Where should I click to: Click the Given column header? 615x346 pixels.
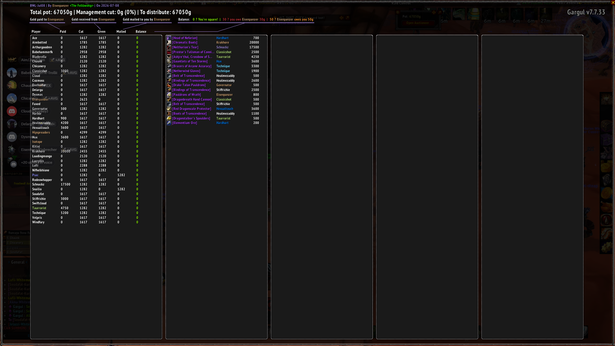point(102,32)
